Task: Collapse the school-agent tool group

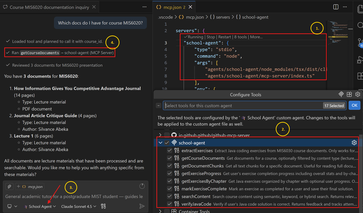Action: click(x=160, y=143)
